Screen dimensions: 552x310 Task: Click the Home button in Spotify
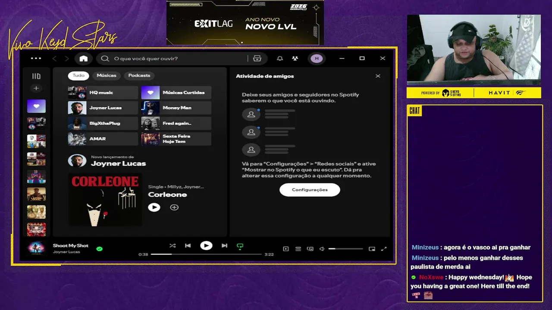pyautogui.click(x=84, y=59)
